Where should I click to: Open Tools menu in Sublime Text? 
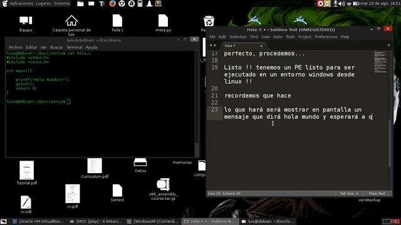tap(290, 37)
